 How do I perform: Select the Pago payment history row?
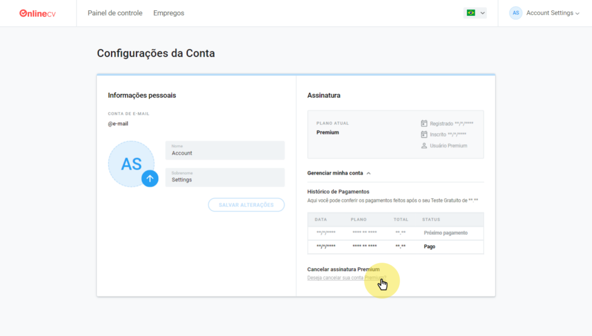point(395,247)
